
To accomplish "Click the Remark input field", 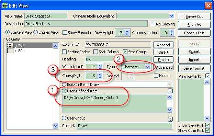I will [x=125, y=126].
